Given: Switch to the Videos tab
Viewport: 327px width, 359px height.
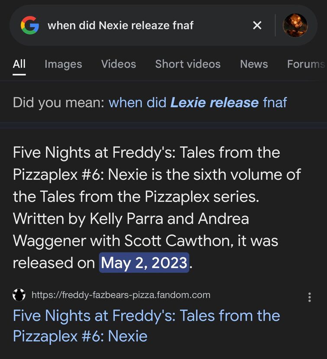Looking at the screenshot, I should (119, 64).
